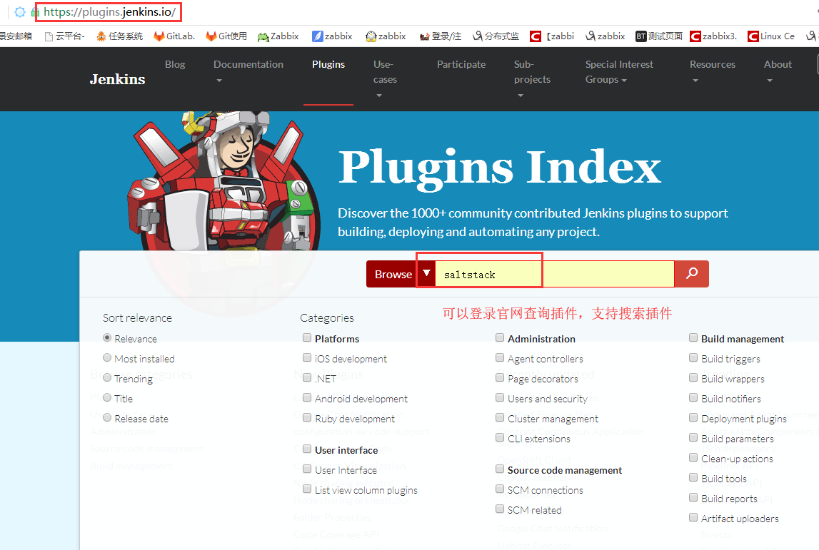This screenshot has width=819, height=550.
Task: Check the Administration category checkbox
Action: [x=500, y=337]
